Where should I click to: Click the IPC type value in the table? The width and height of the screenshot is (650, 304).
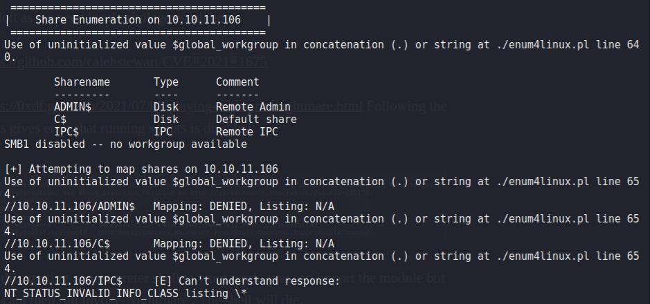coord(163,132)
